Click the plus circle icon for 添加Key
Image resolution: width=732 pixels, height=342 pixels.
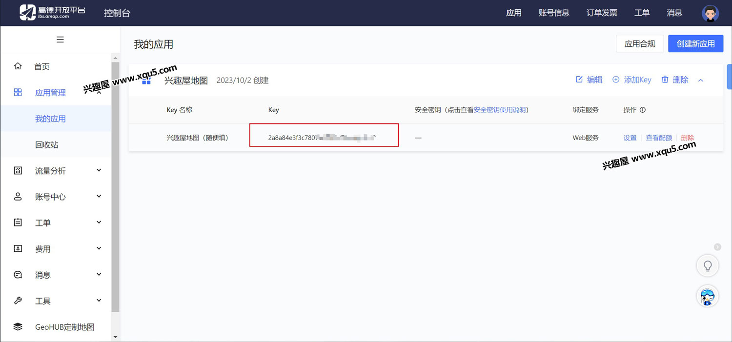pos(616,80)
